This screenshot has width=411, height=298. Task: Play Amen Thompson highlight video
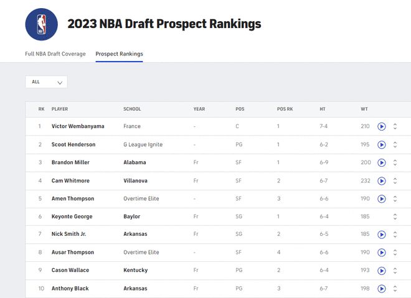(x=381, y=198)
